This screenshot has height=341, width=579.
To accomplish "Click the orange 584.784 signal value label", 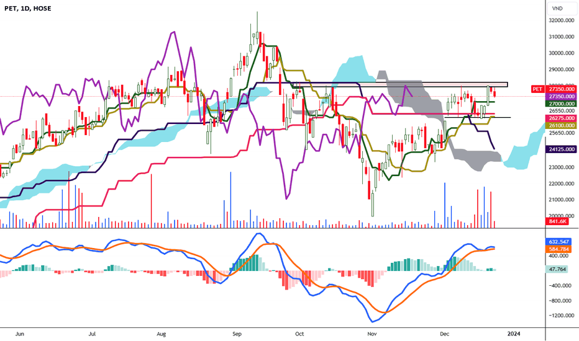I will click(558, 249).
